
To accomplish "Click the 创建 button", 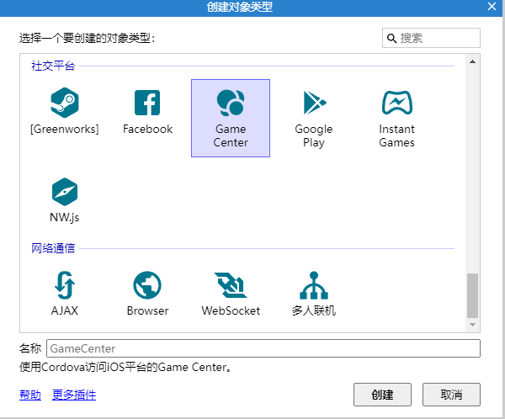I will pos(382,395).
